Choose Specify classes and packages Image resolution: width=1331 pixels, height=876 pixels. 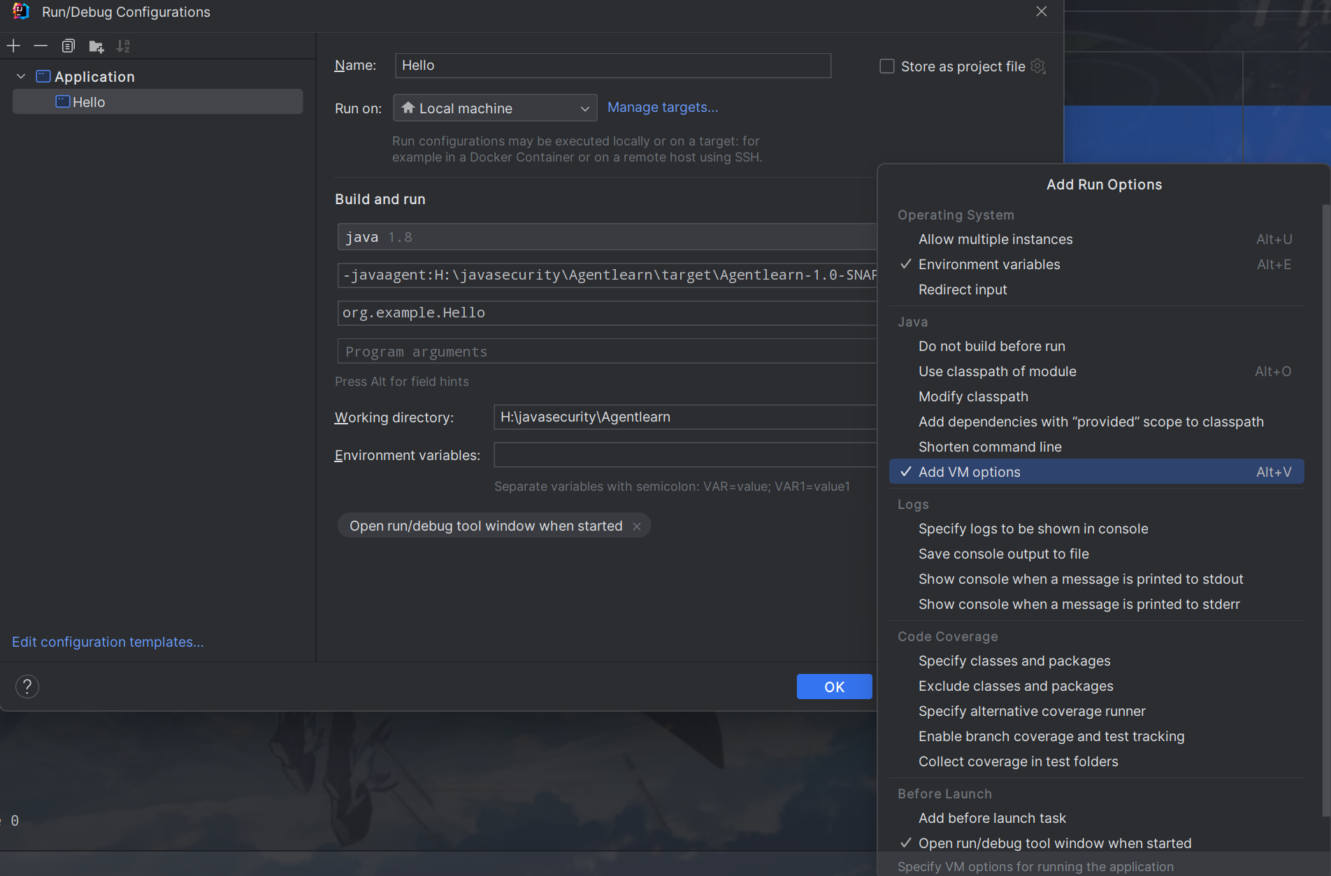[1097, 661]
